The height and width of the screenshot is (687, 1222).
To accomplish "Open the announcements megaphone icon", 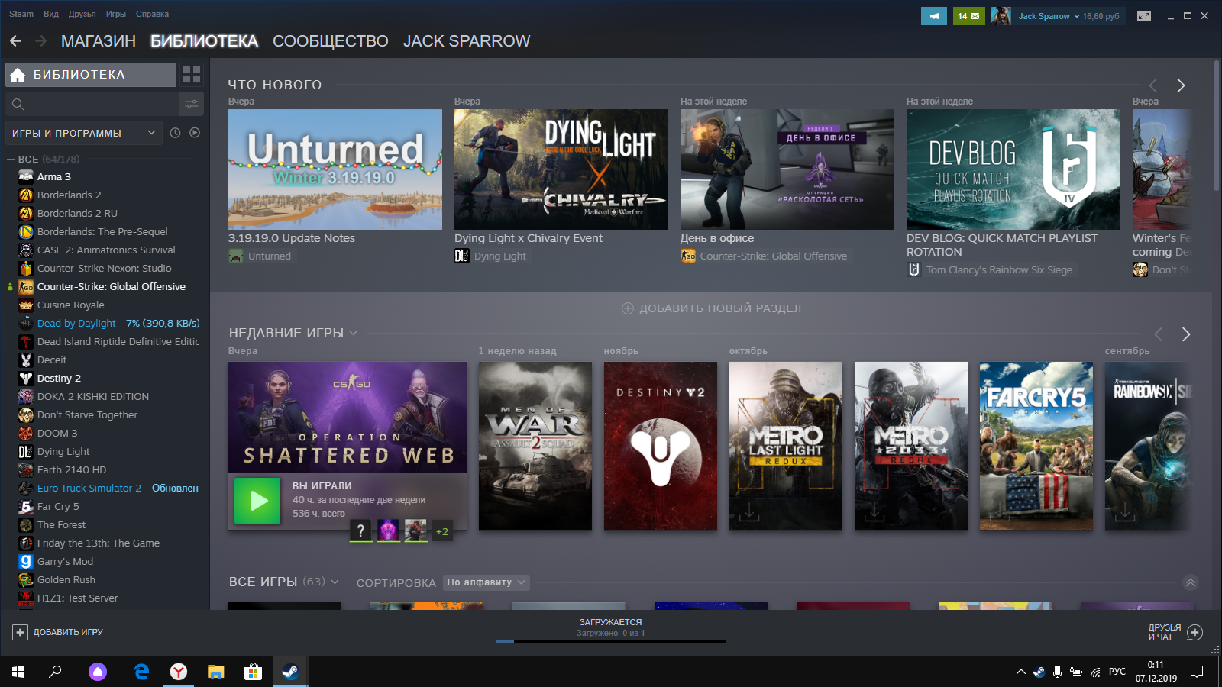I will click(933, 16).
